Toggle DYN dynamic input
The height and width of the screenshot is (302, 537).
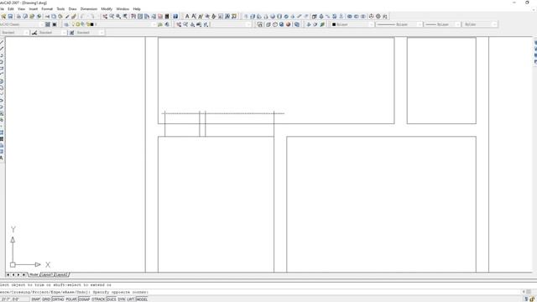(122, 299)
